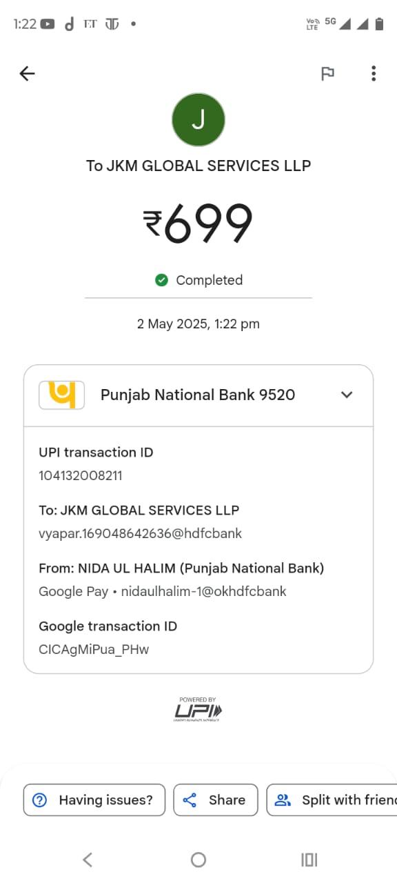The image size is (397, 883).
Task: Tap the Android back navigation button
Action: point(88,859)
